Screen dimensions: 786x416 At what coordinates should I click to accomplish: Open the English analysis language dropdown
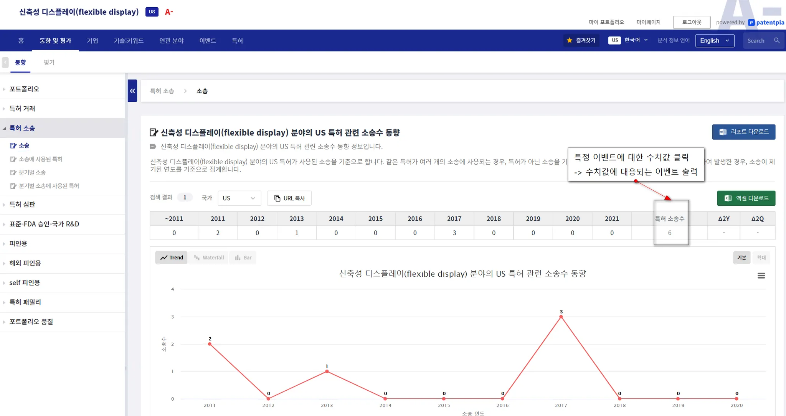[x=715, y=41]
